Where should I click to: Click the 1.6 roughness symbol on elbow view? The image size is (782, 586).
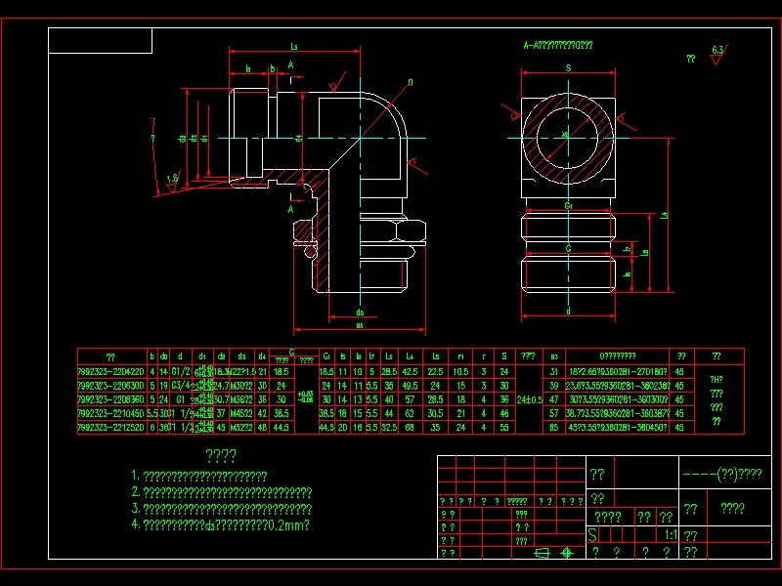pos(173,183)
